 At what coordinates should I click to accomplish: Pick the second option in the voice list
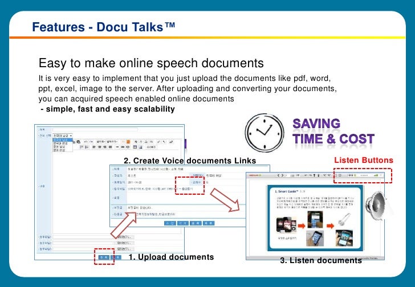[63, 143]
